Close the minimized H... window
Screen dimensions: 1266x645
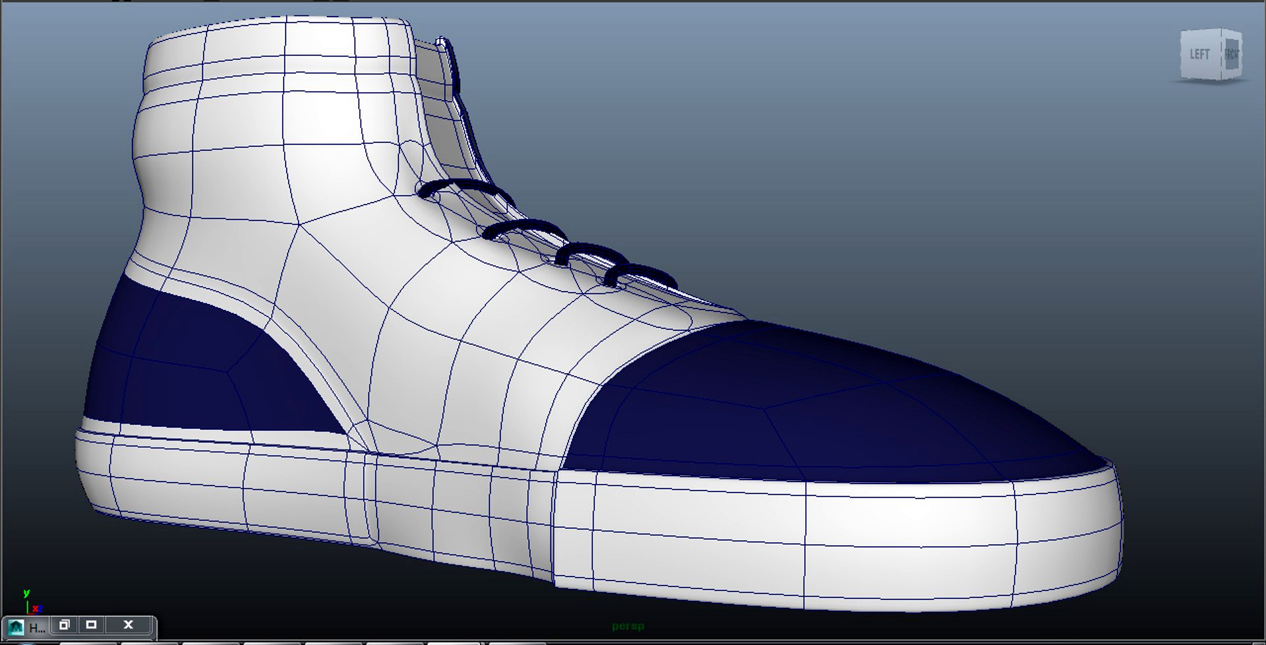[x=129, y=625]
